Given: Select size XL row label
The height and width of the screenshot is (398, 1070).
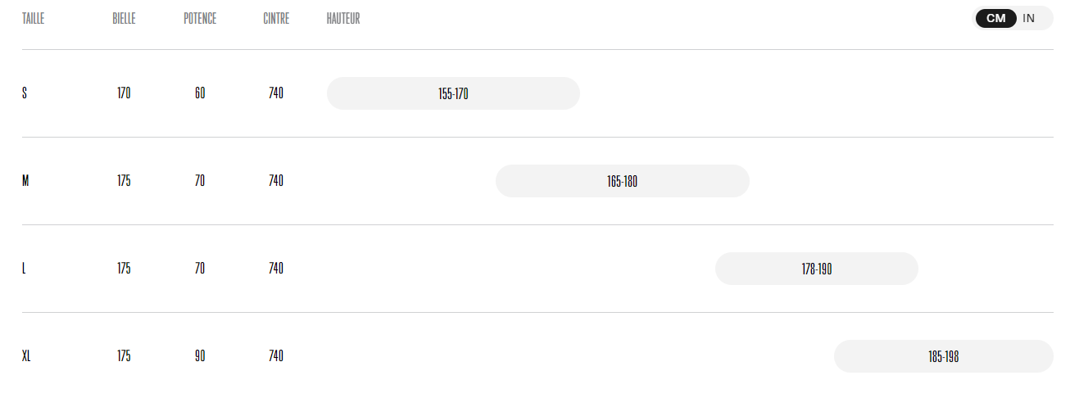Looking at the screenshot, I should coord(26,356).
